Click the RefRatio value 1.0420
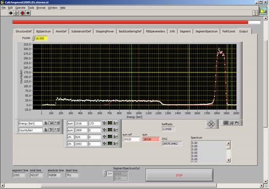The width and height of the screenshot is (269, 189). pos(168,129)
